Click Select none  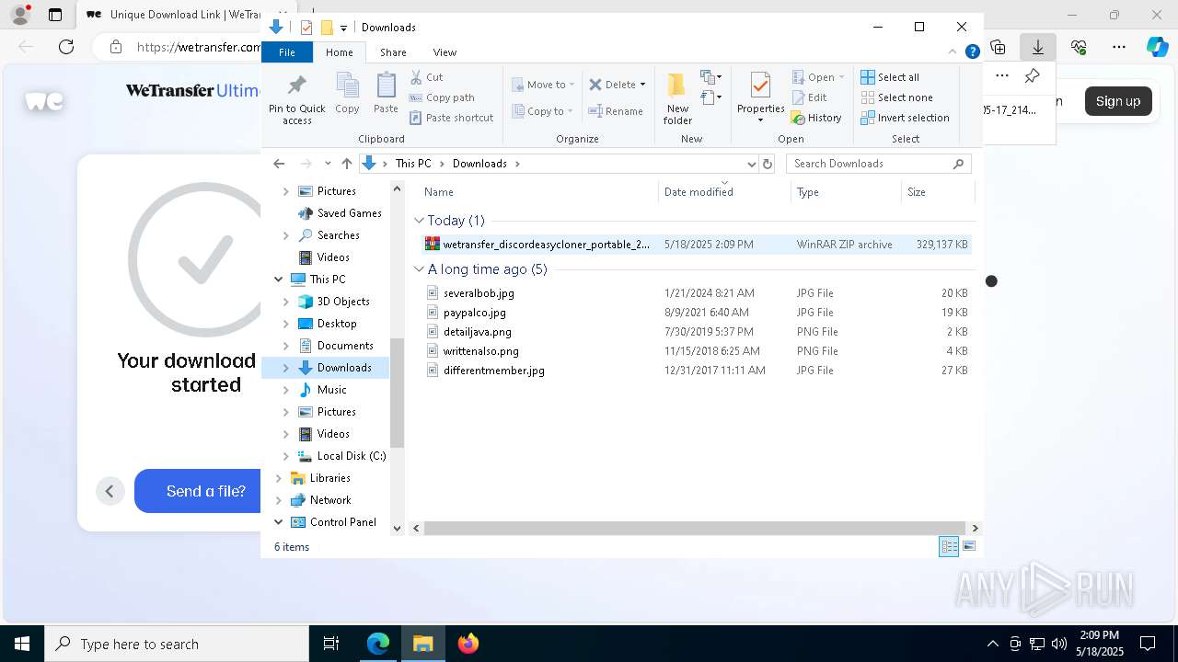click(896, 97)
